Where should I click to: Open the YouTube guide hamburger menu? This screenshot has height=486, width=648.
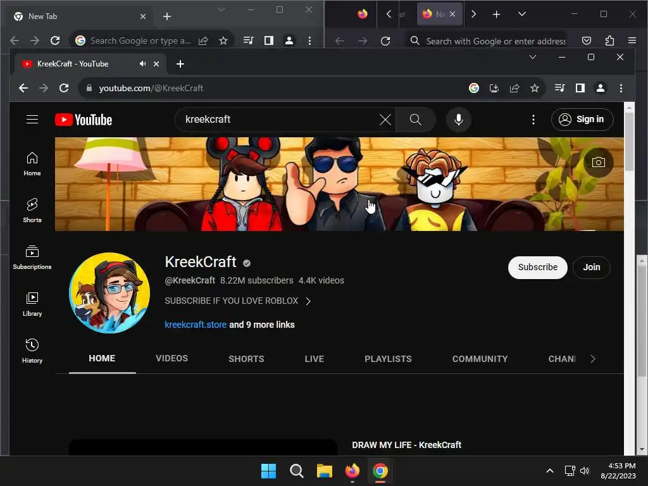[x=32, y=120]
